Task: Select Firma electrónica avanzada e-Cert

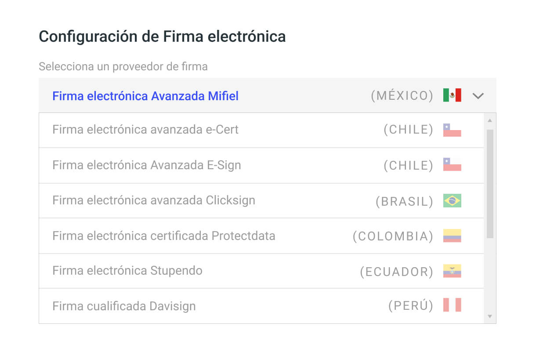Action: pyautogui.click(x=145, y=130)
